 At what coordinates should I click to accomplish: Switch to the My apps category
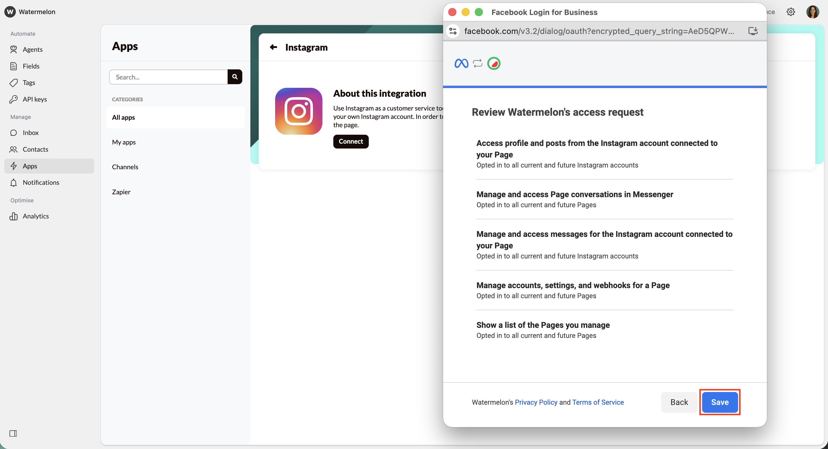point(124,142)
